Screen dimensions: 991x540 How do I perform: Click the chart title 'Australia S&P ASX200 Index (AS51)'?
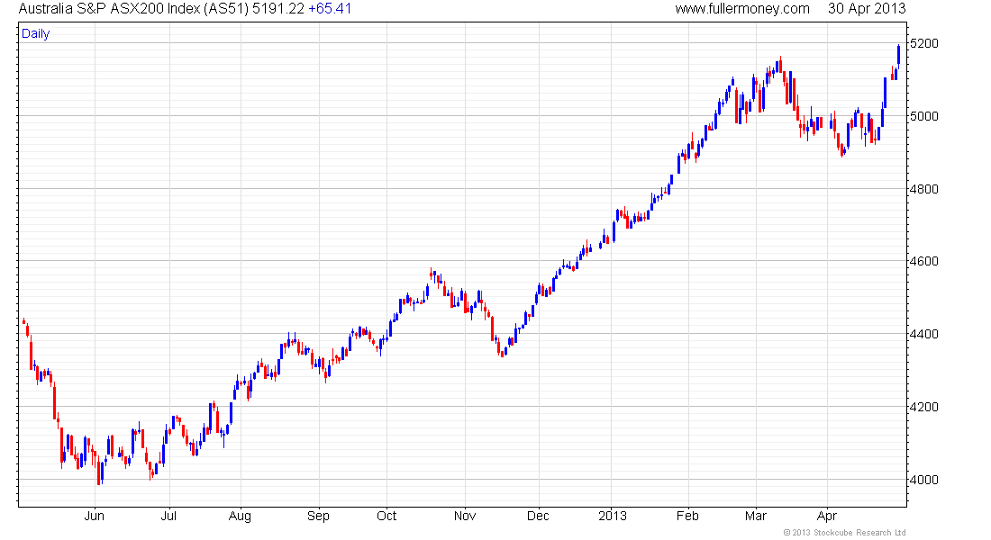pos(133,9)
